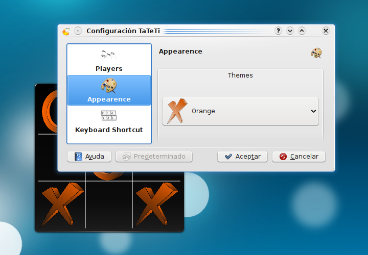368x255 pixels.
Task: Open the Orange theme combo box
Action: click(x=240, y=111)
